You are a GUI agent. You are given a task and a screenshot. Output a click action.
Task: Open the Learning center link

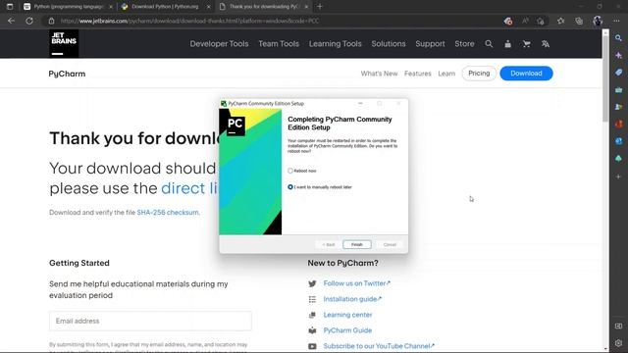coord(347,315)
